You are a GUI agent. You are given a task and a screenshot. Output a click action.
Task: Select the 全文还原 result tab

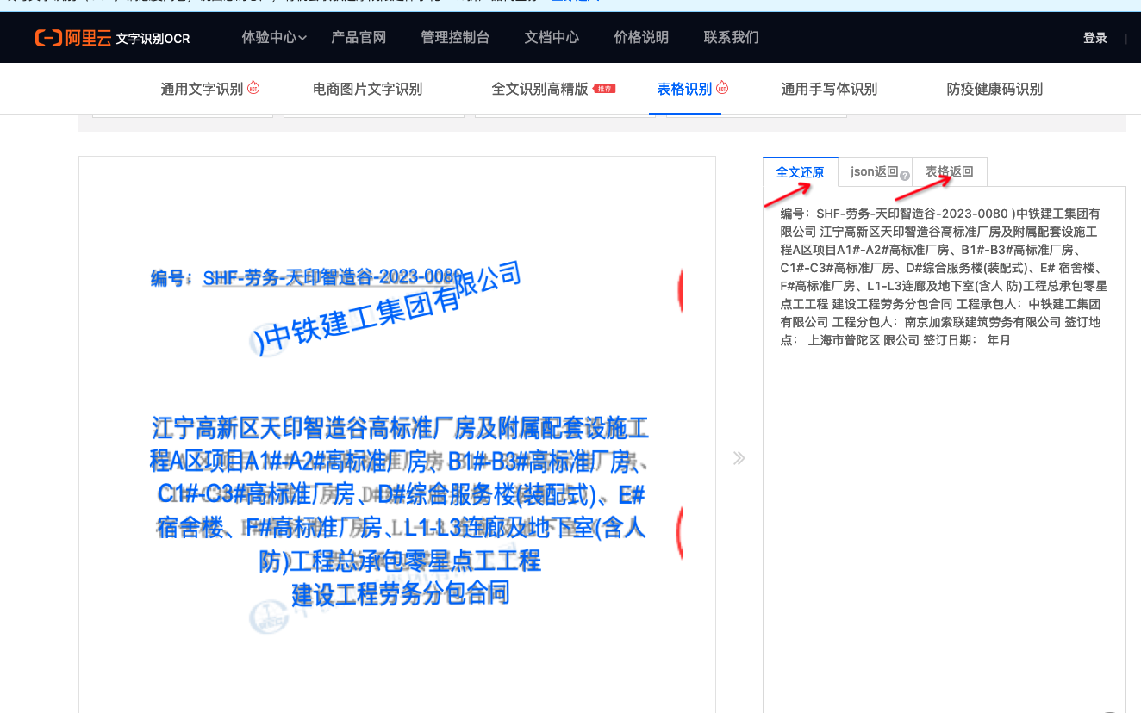coord(800,172)
